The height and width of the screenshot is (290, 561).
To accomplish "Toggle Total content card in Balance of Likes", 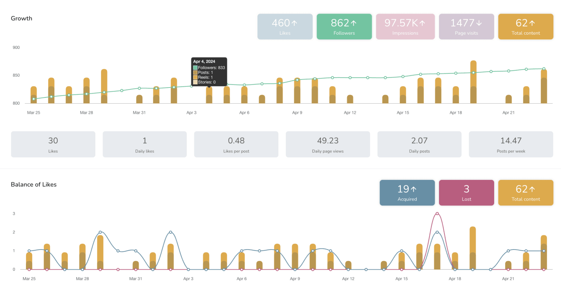I will pyautogui.click(x=526, y=193).
